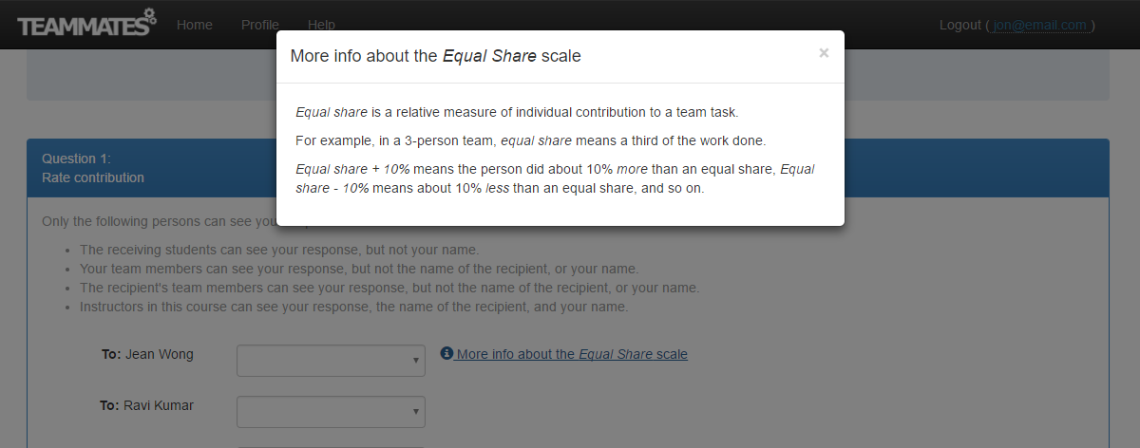Click the jon@email.com account link

click(x=1039, y=25)
